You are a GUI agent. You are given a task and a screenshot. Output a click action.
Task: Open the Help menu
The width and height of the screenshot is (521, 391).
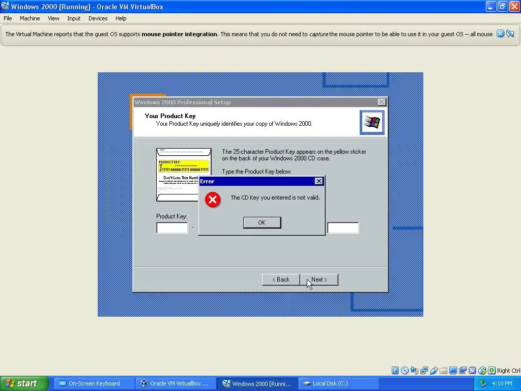point(121,18)
